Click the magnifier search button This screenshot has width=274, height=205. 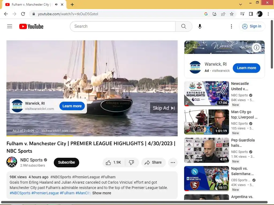coord(184,26)
